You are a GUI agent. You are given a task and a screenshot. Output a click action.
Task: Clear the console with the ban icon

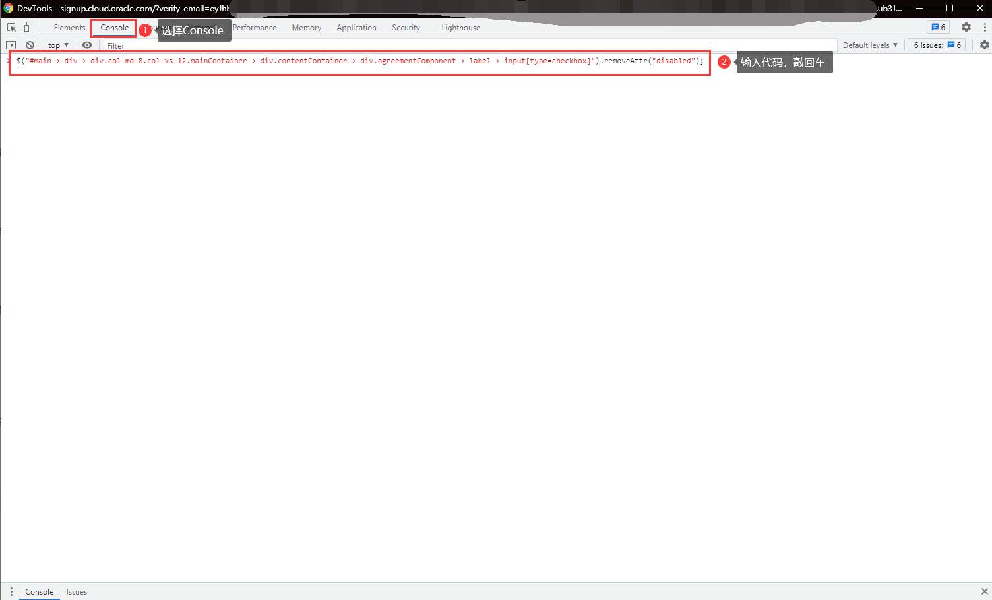coord(30,45)
